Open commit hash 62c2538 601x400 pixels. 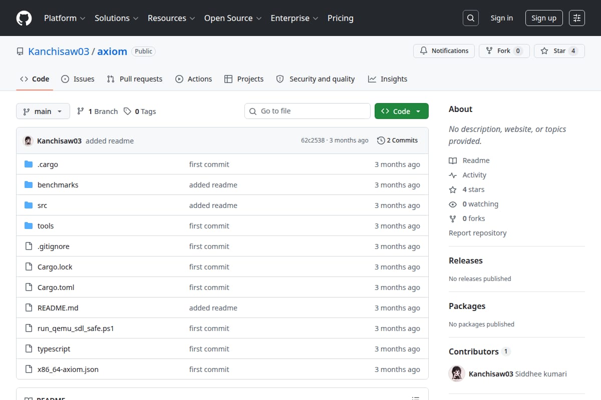[313, 140]
